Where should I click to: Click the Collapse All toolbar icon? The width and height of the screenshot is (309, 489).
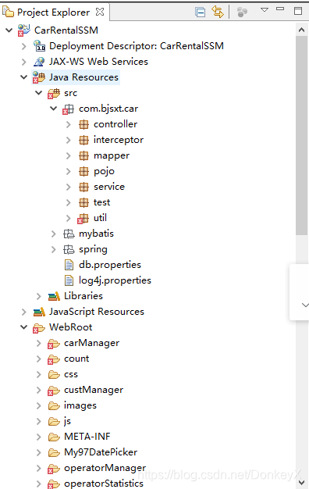(200, 12)
